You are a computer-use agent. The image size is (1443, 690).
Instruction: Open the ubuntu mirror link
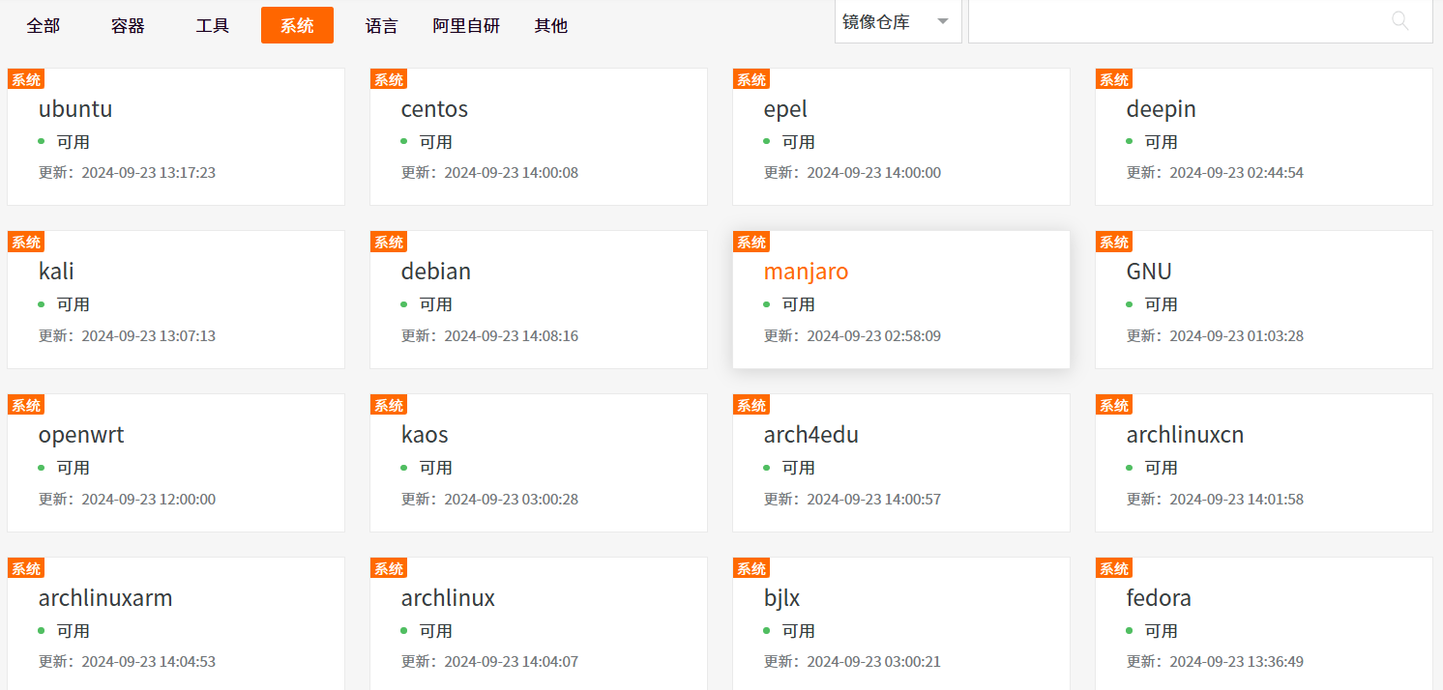coord(75,109)
